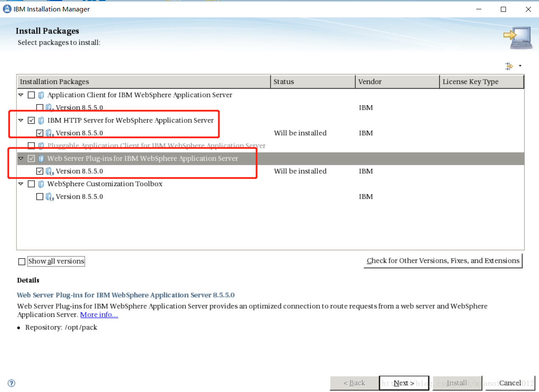Image resolution: width=539 pixels, height=392 pixels.
Task: Check the Pluggable Application Client checkbox
Action: [31, 146]
